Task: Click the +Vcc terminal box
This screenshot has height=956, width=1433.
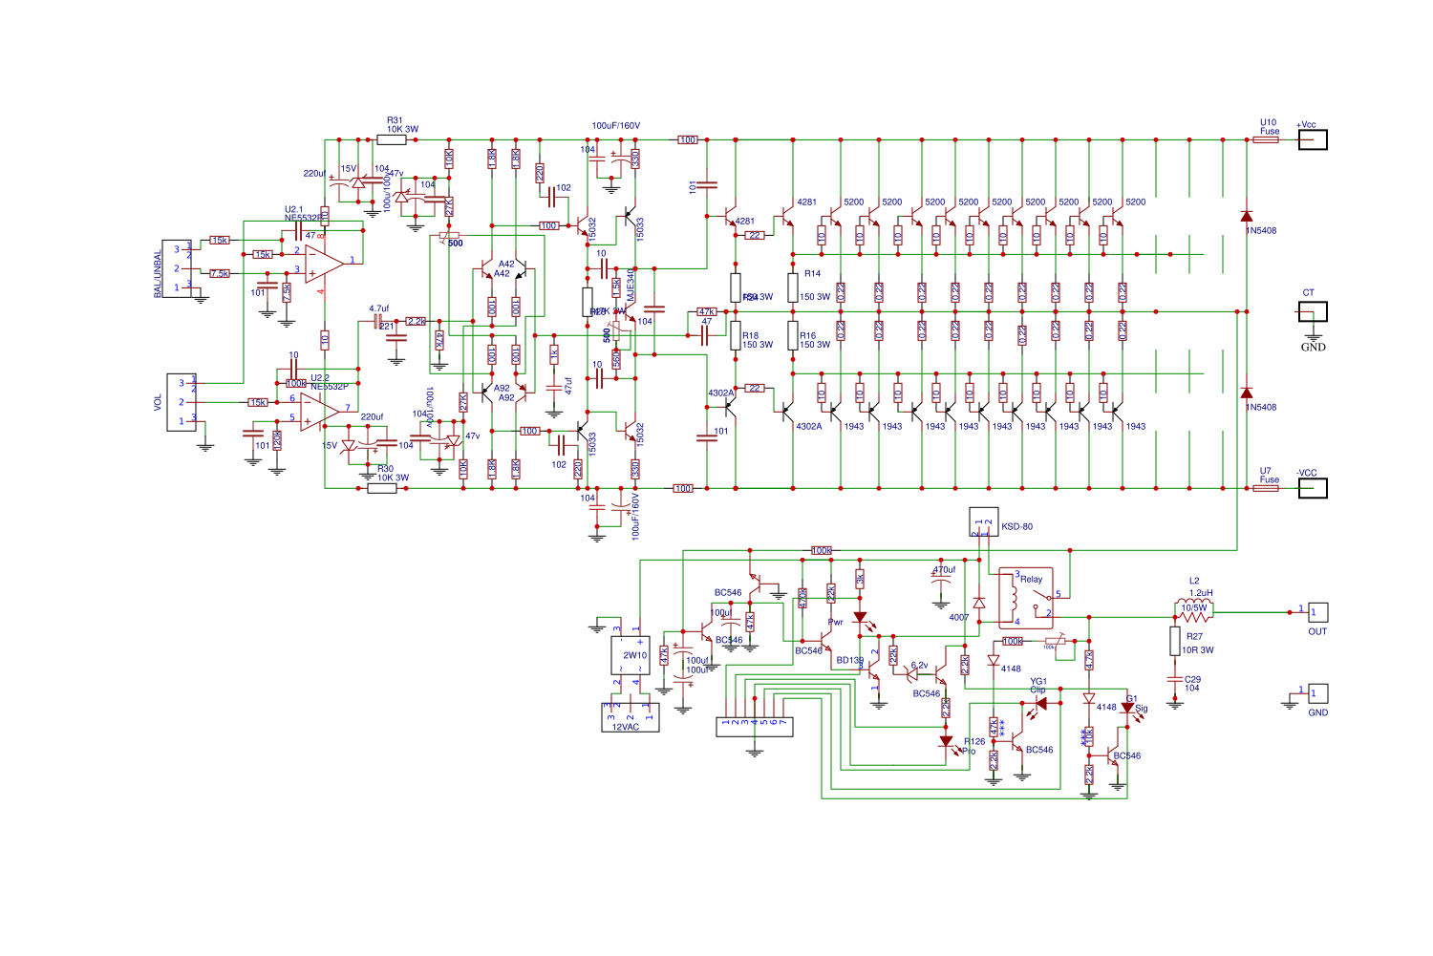Action: 1313,139
